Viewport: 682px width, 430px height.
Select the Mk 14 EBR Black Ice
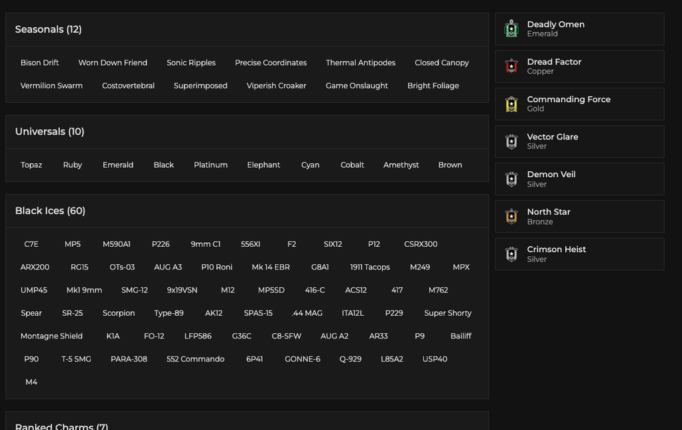point(271,267)
